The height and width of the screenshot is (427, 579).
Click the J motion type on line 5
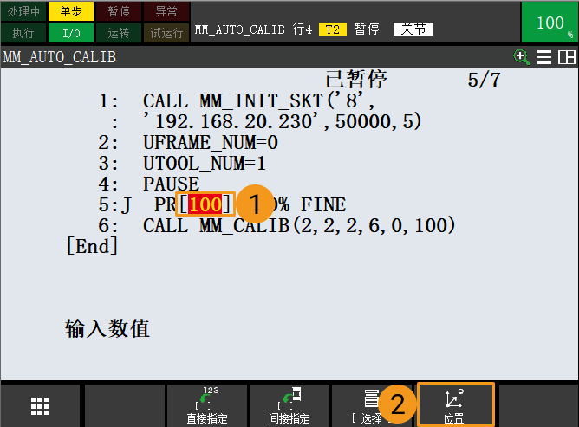(x=127, y=205)
